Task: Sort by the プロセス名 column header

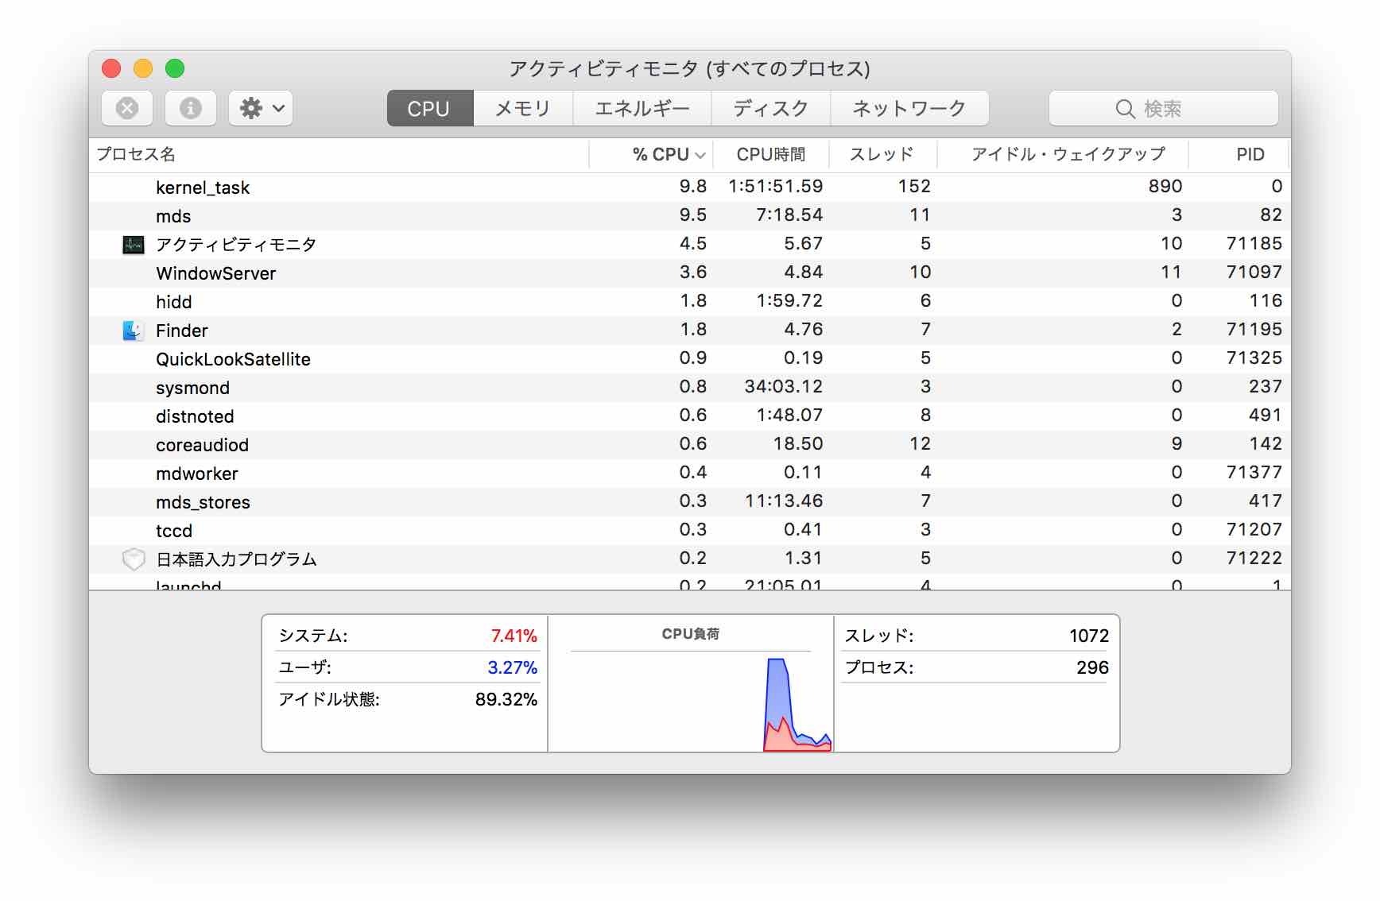Action: point(339,154)
